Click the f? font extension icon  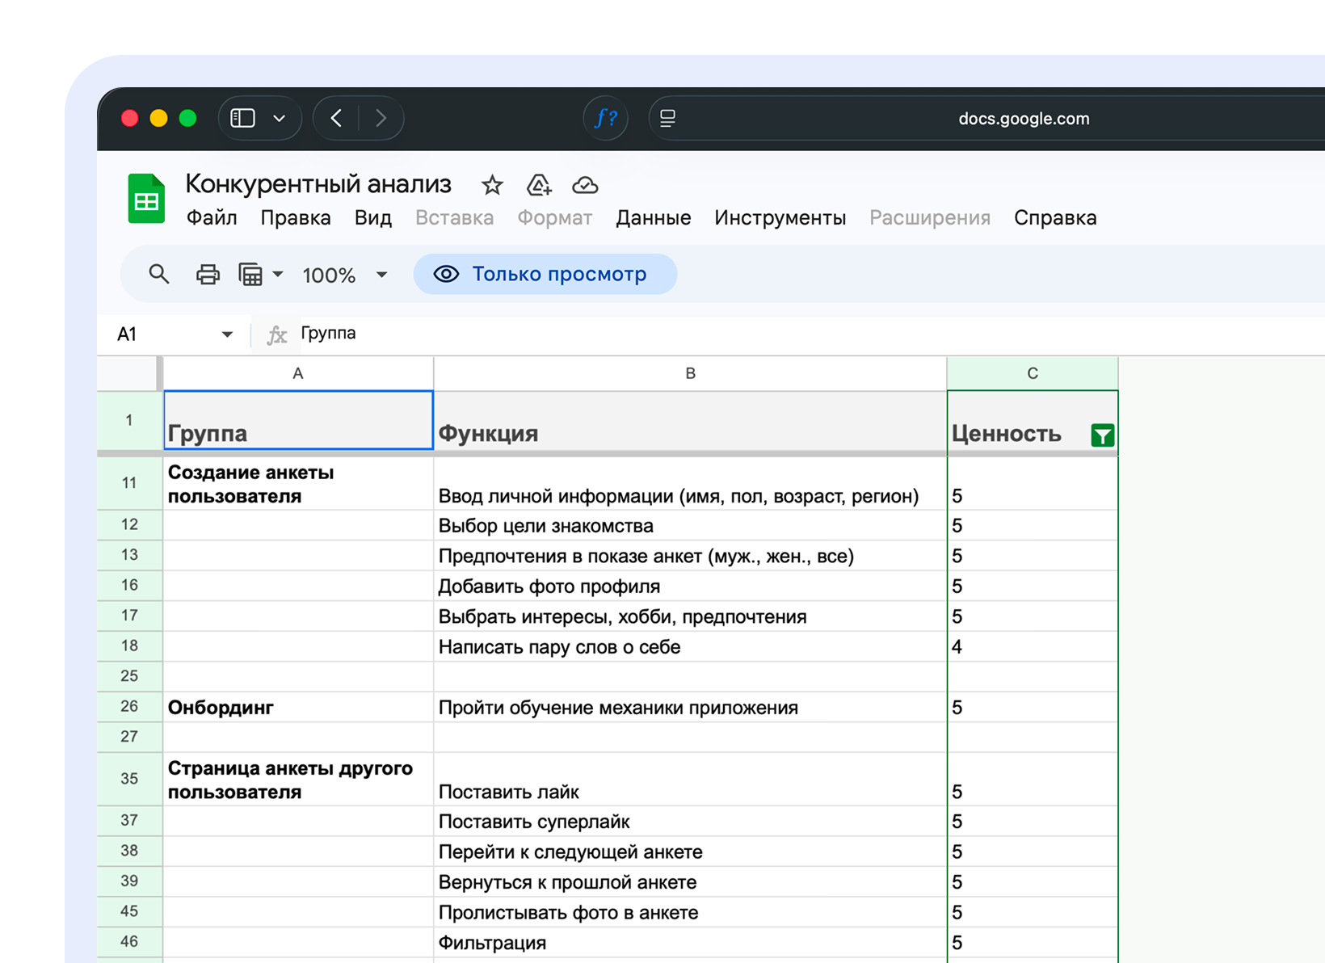point(605,119)
